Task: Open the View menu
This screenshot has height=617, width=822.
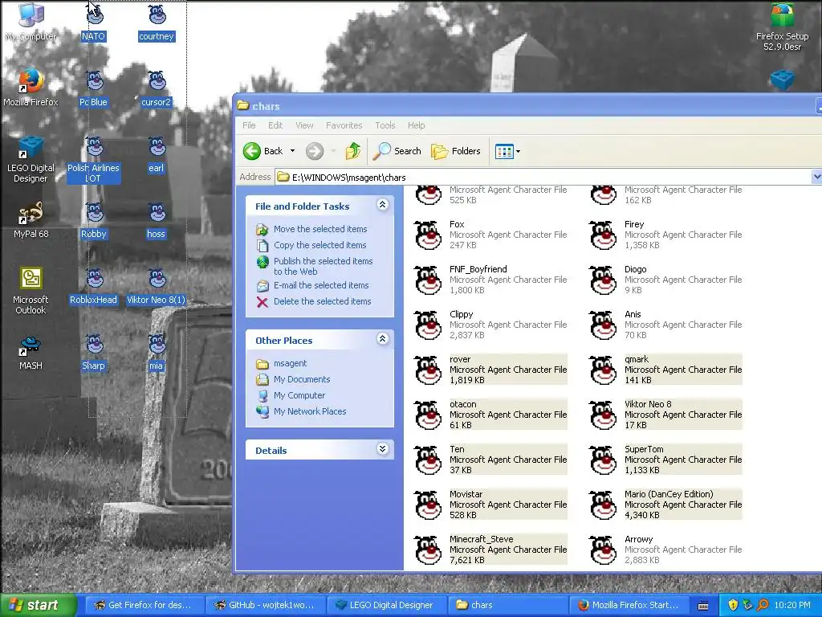Action: pos(304,125)
